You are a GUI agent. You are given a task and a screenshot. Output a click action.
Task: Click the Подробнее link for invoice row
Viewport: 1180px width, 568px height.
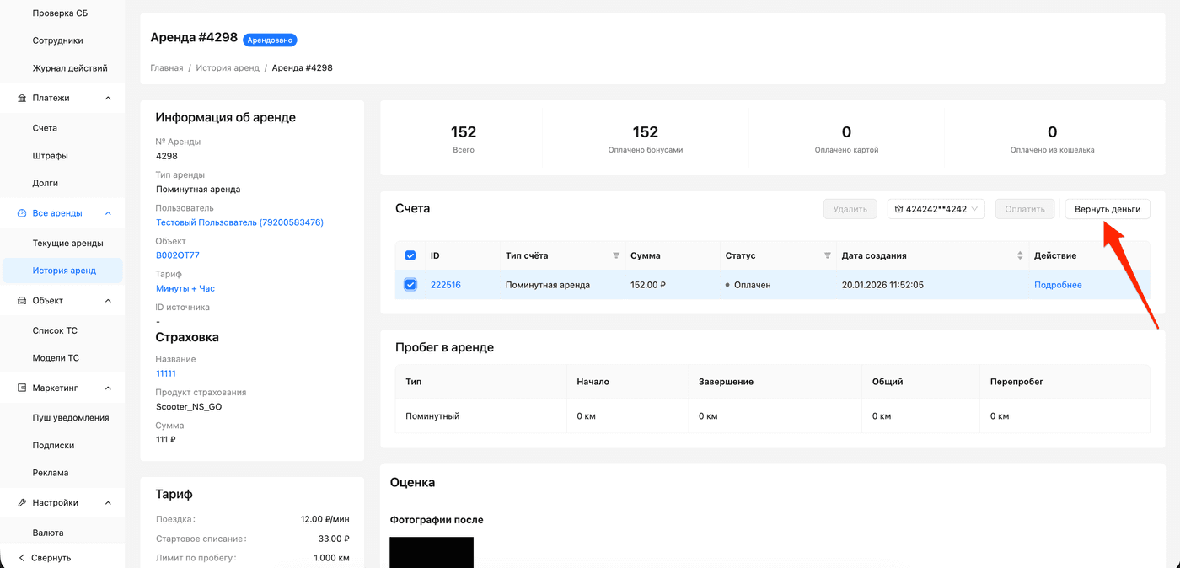pos(1058,285)
